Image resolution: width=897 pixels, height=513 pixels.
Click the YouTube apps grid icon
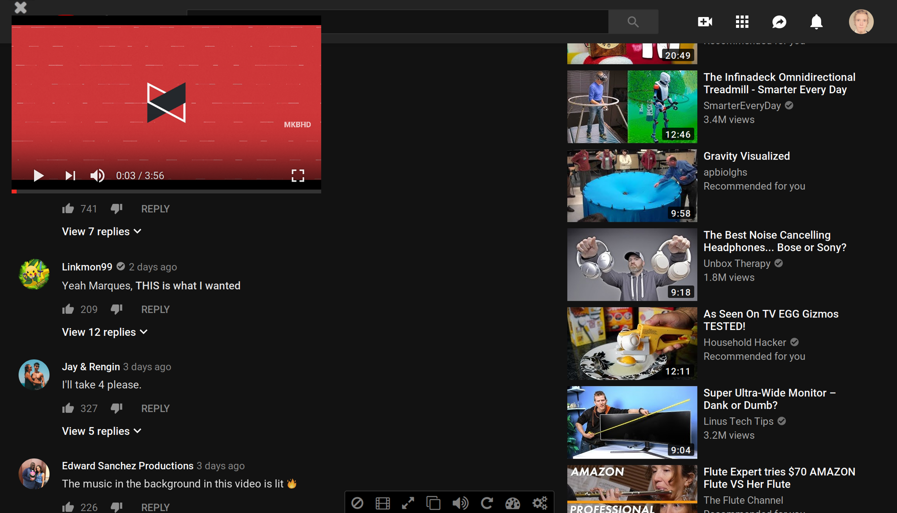pos(742,21)
